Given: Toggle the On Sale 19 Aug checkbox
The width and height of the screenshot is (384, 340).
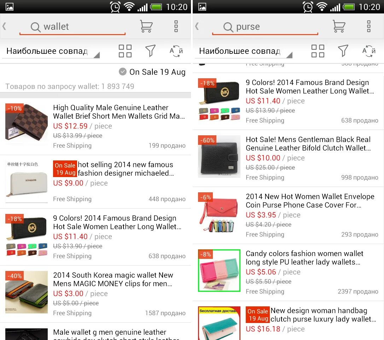Looking at the screenshot, I should 122,72.
